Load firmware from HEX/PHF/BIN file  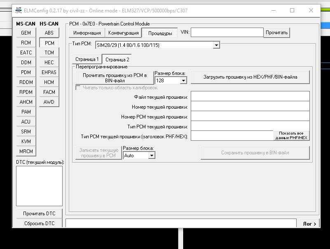coord(250,77)
